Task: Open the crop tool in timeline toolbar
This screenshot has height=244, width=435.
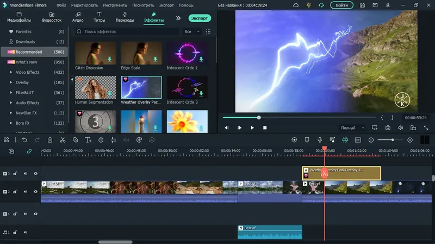Action: pos(76,140)
